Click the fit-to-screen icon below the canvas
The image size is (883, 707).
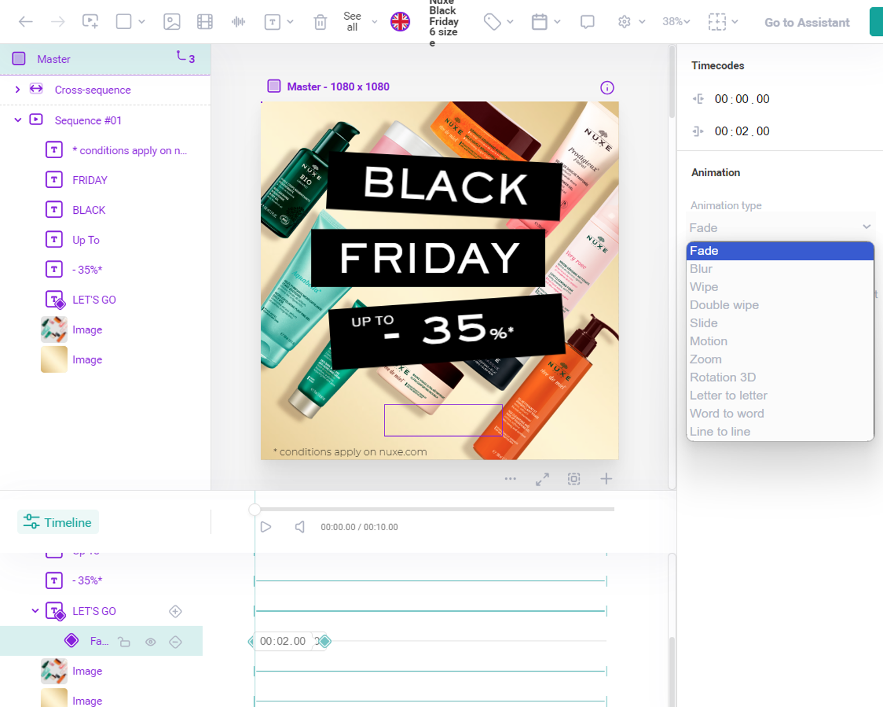574,479
